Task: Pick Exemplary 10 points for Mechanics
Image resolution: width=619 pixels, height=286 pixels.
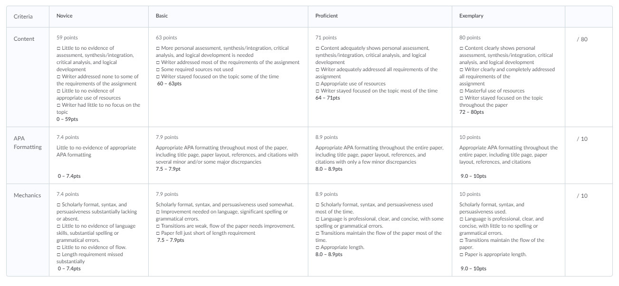Action: tap(508, 230)
